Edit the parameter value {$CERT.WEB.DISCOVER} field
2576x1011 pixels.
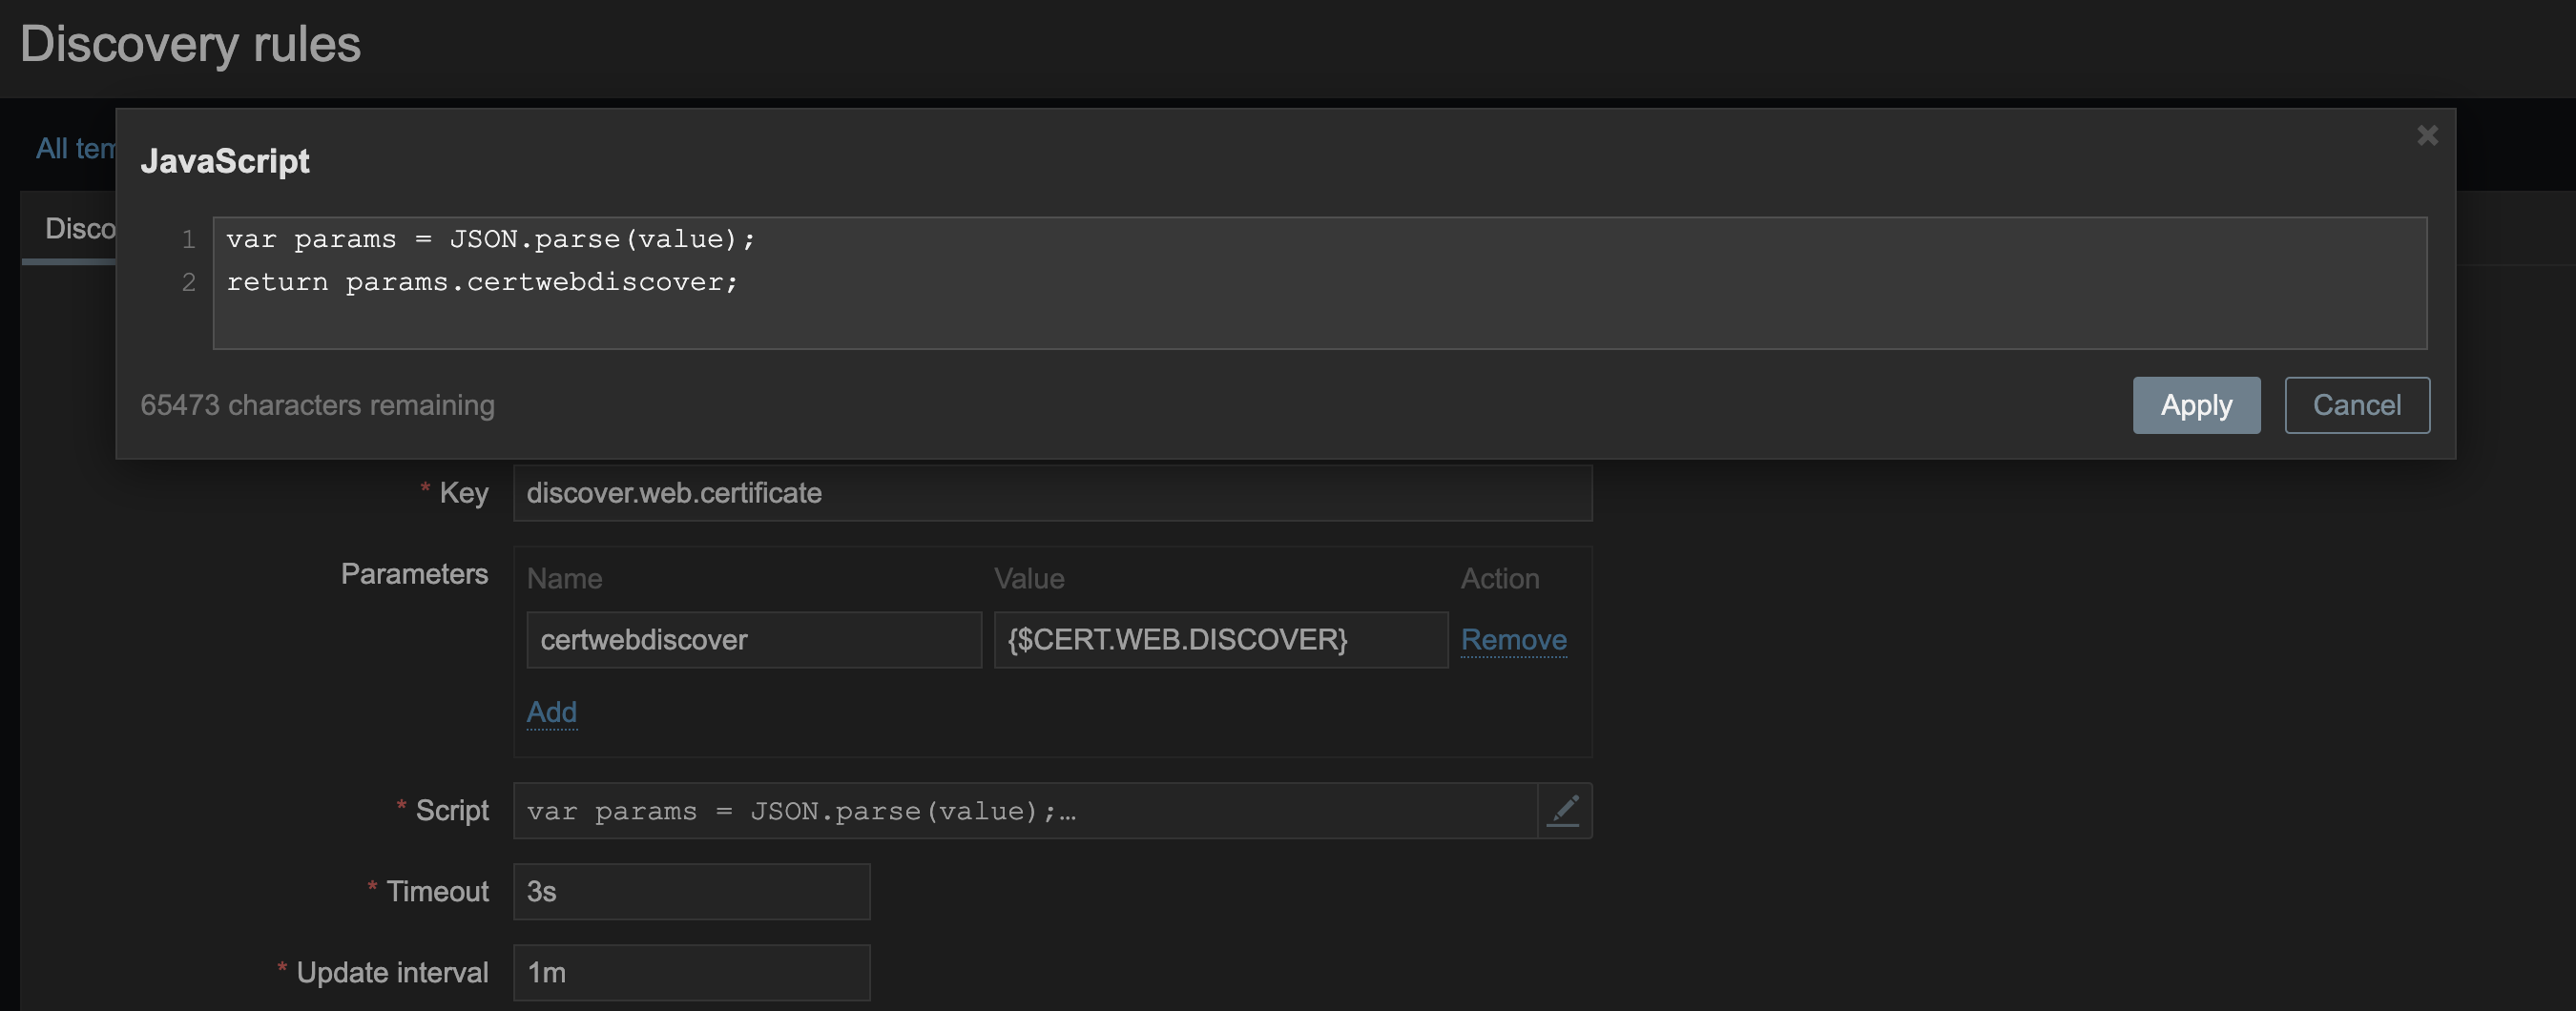coord(1221,640)
